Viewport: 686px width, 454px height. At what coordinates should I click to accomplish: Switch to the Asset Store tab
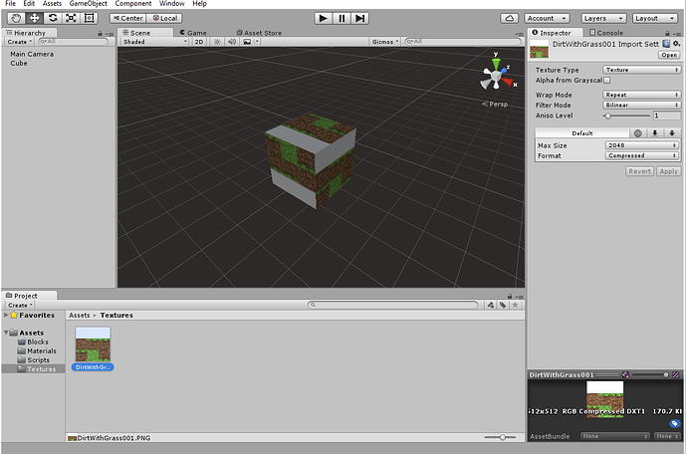pos(259,33)
